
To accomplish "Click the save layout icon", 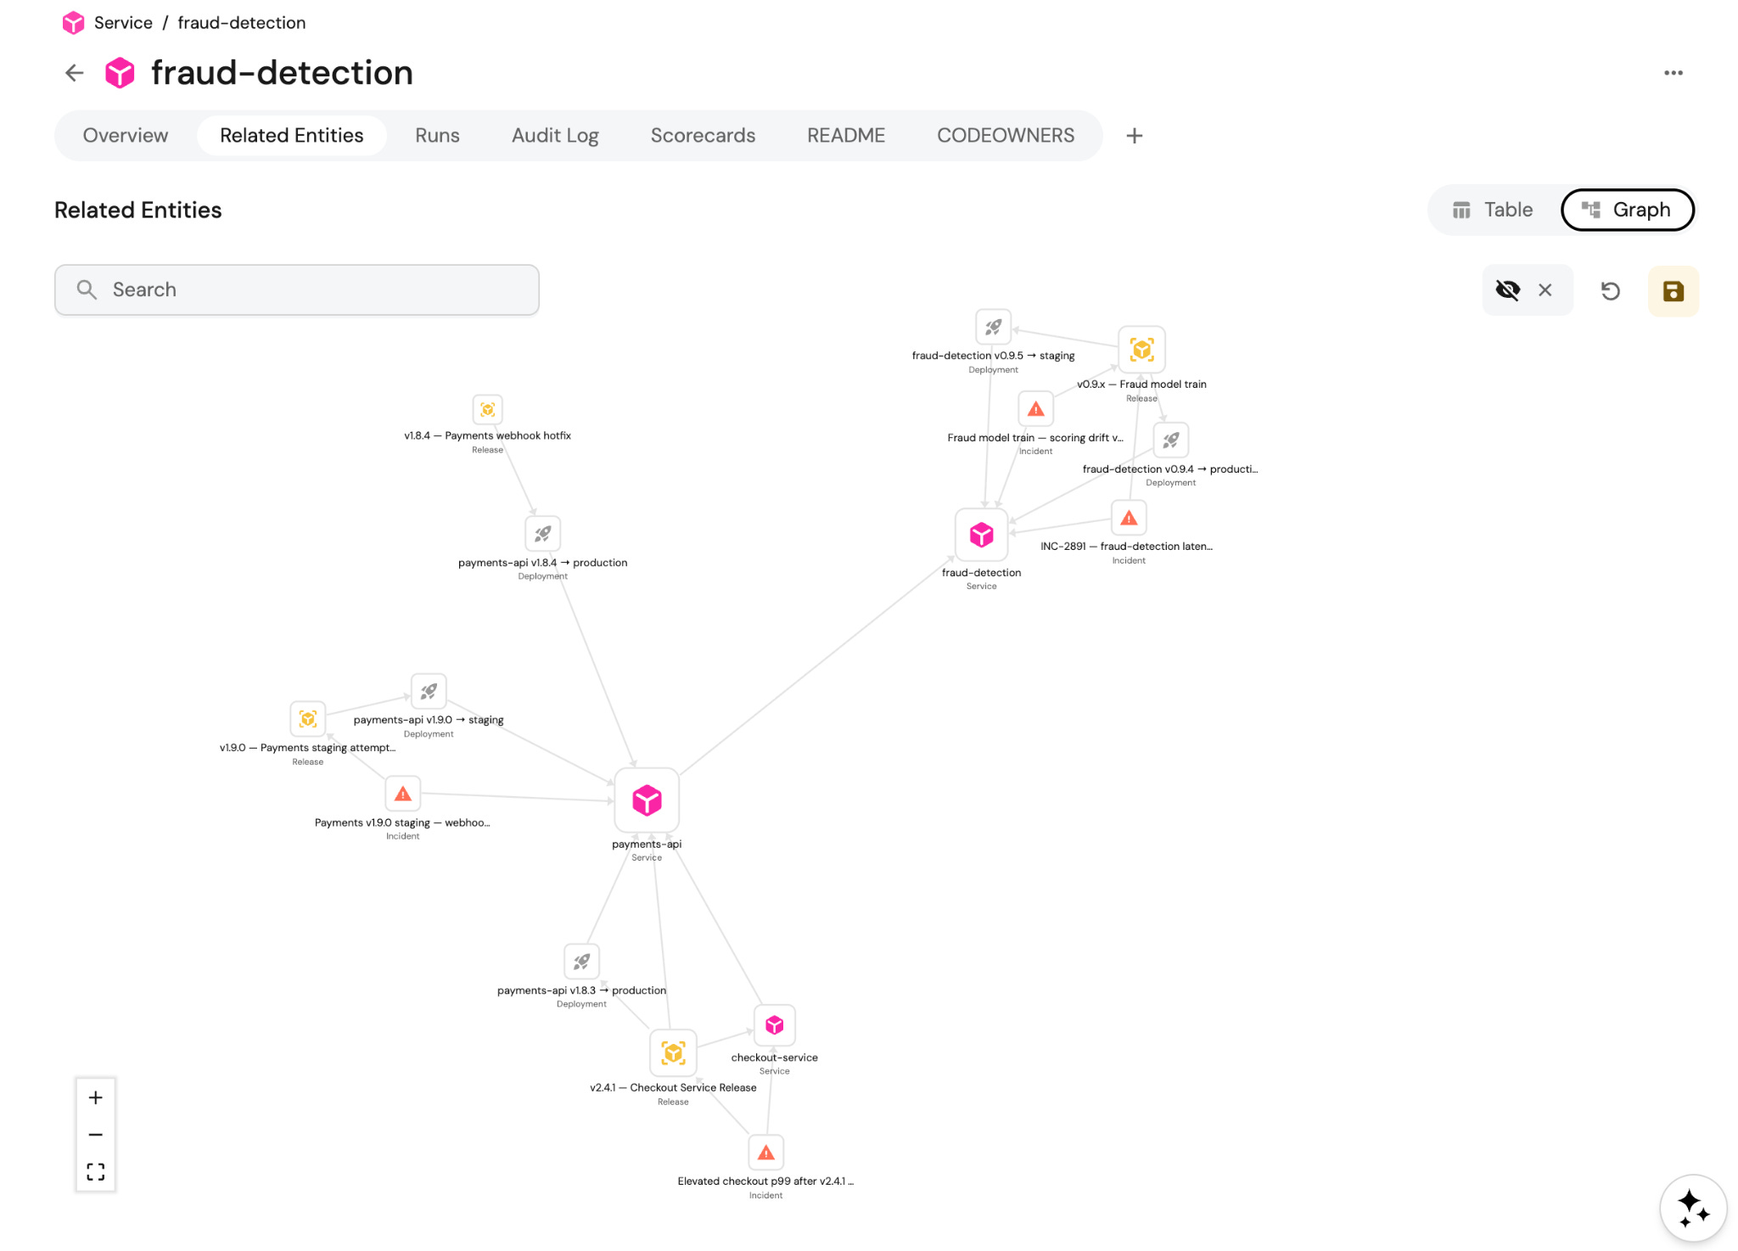I will [1673, 291].
